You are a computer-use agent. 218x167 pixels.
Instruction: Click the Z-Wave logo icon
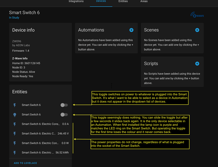pos(197,15)
